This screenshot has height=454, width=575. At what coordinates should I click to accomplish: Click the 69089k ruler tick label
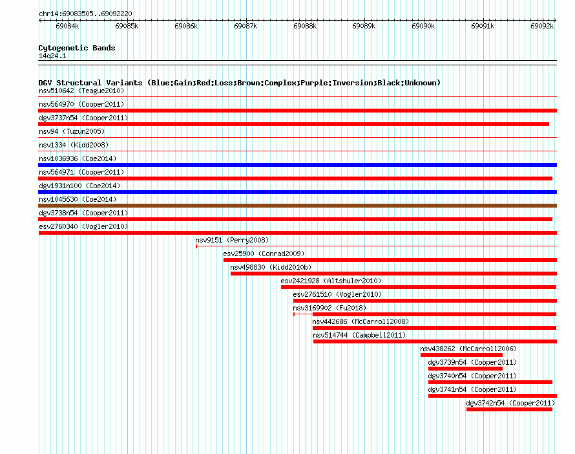[x=364, y=26]
